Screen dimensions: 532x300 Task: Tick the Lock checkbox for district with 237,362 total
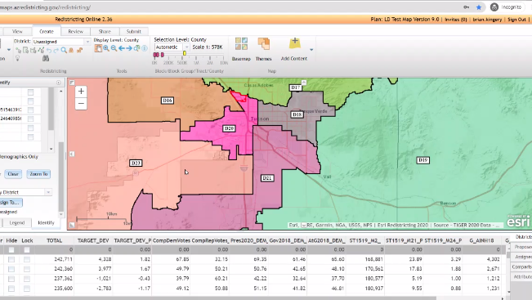(27, 279)
